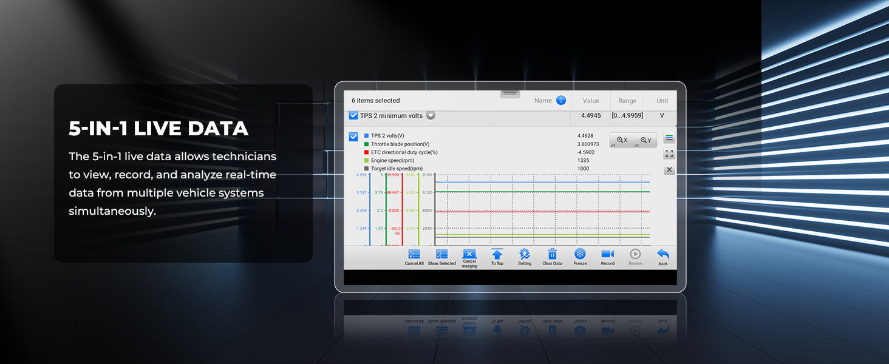This screenshot has width=889, height=364.
Task: Click the engine speed value 1335
Action: (582, 160)
